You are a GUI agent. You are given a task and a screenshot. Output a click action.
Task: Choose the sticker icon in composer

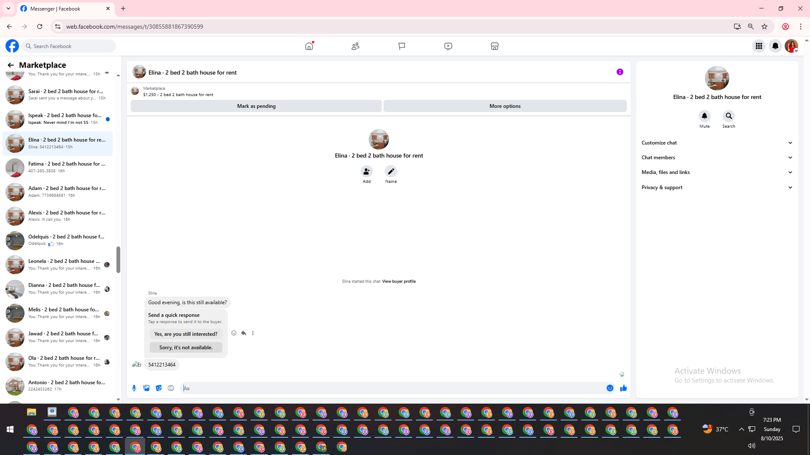pyautogui.click(x=159, y=388)
